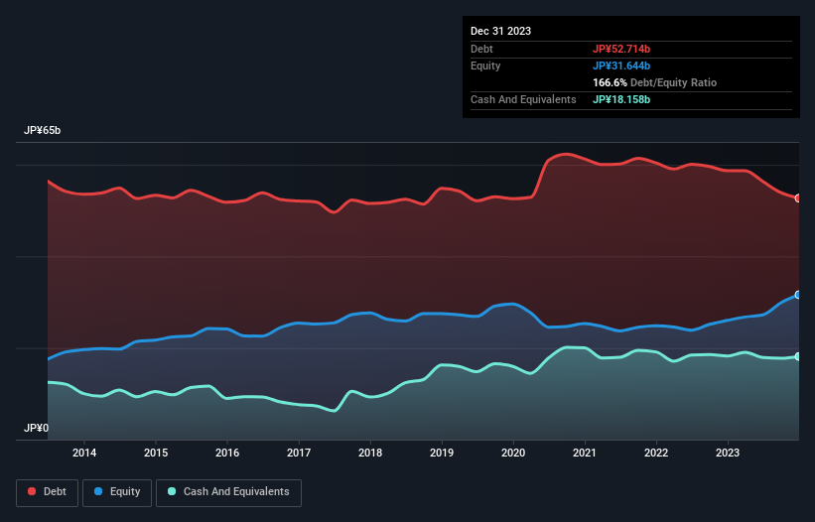Select the teal Cash endpoint marker
The image size is (815, 522).
798,357
